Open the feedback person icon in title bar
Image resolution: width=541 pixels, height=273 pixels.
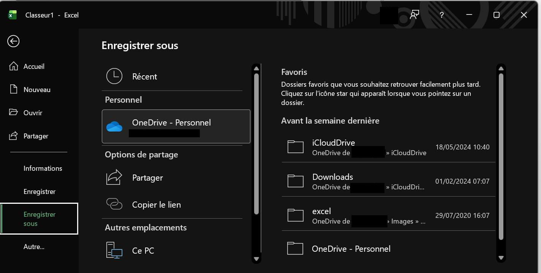[x=414, y=15]
